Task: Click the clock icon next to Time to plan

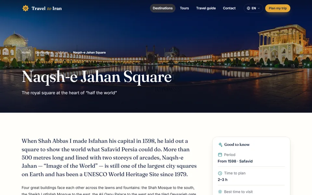Action: pyautogui.click(x=220, y=173)
